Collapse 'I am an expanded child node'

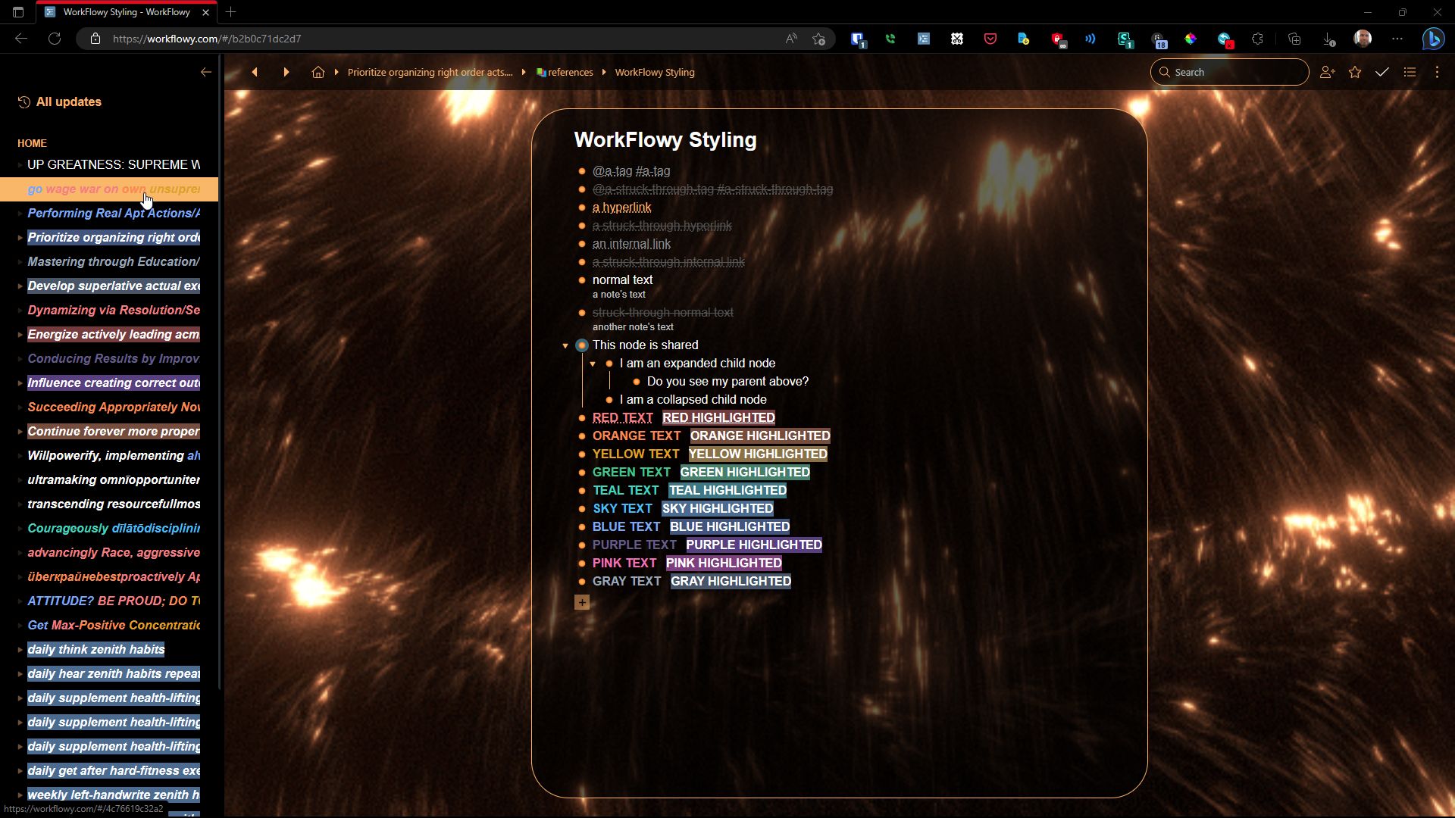coord(593,364)
